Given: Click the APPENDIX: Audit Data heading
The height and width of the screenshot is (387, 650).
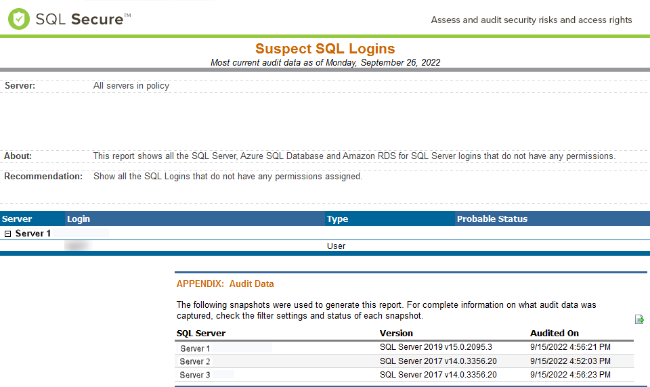Looking at the screenshot, I should (x=225, y=283).
